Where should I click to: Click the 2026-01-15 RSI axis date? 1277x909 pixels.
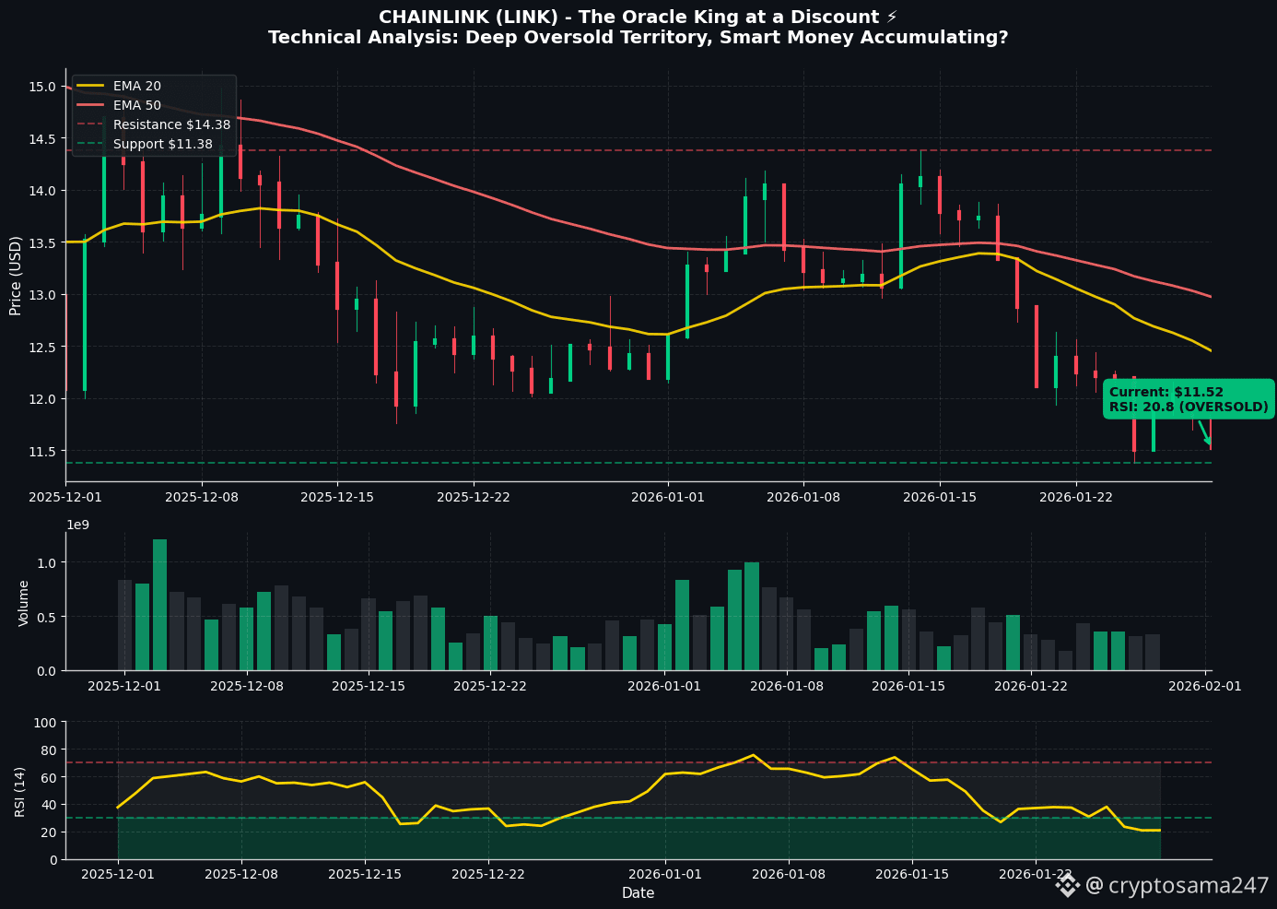click(x=913, y=874)
